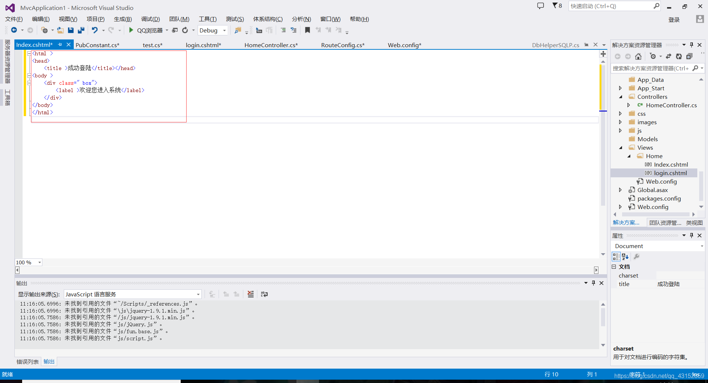Click the editor horizontal scroll right arrow
Image resolution: width=708 pixels, height=383 pixels.
[596, 270]
